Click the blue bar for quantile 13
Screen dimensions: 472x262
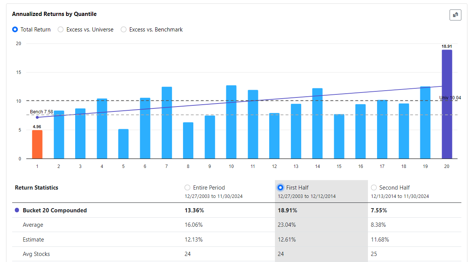point(296,131)
